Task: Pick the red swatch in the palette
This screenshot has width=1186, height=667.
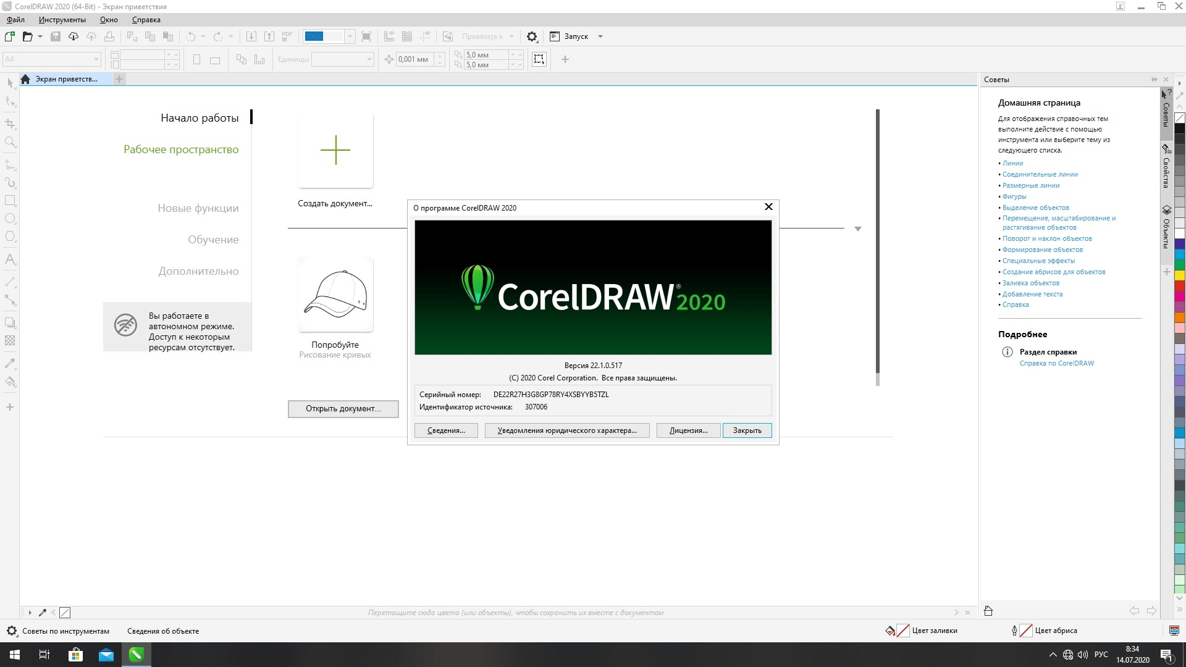Action: click(x=1179, y=286)
